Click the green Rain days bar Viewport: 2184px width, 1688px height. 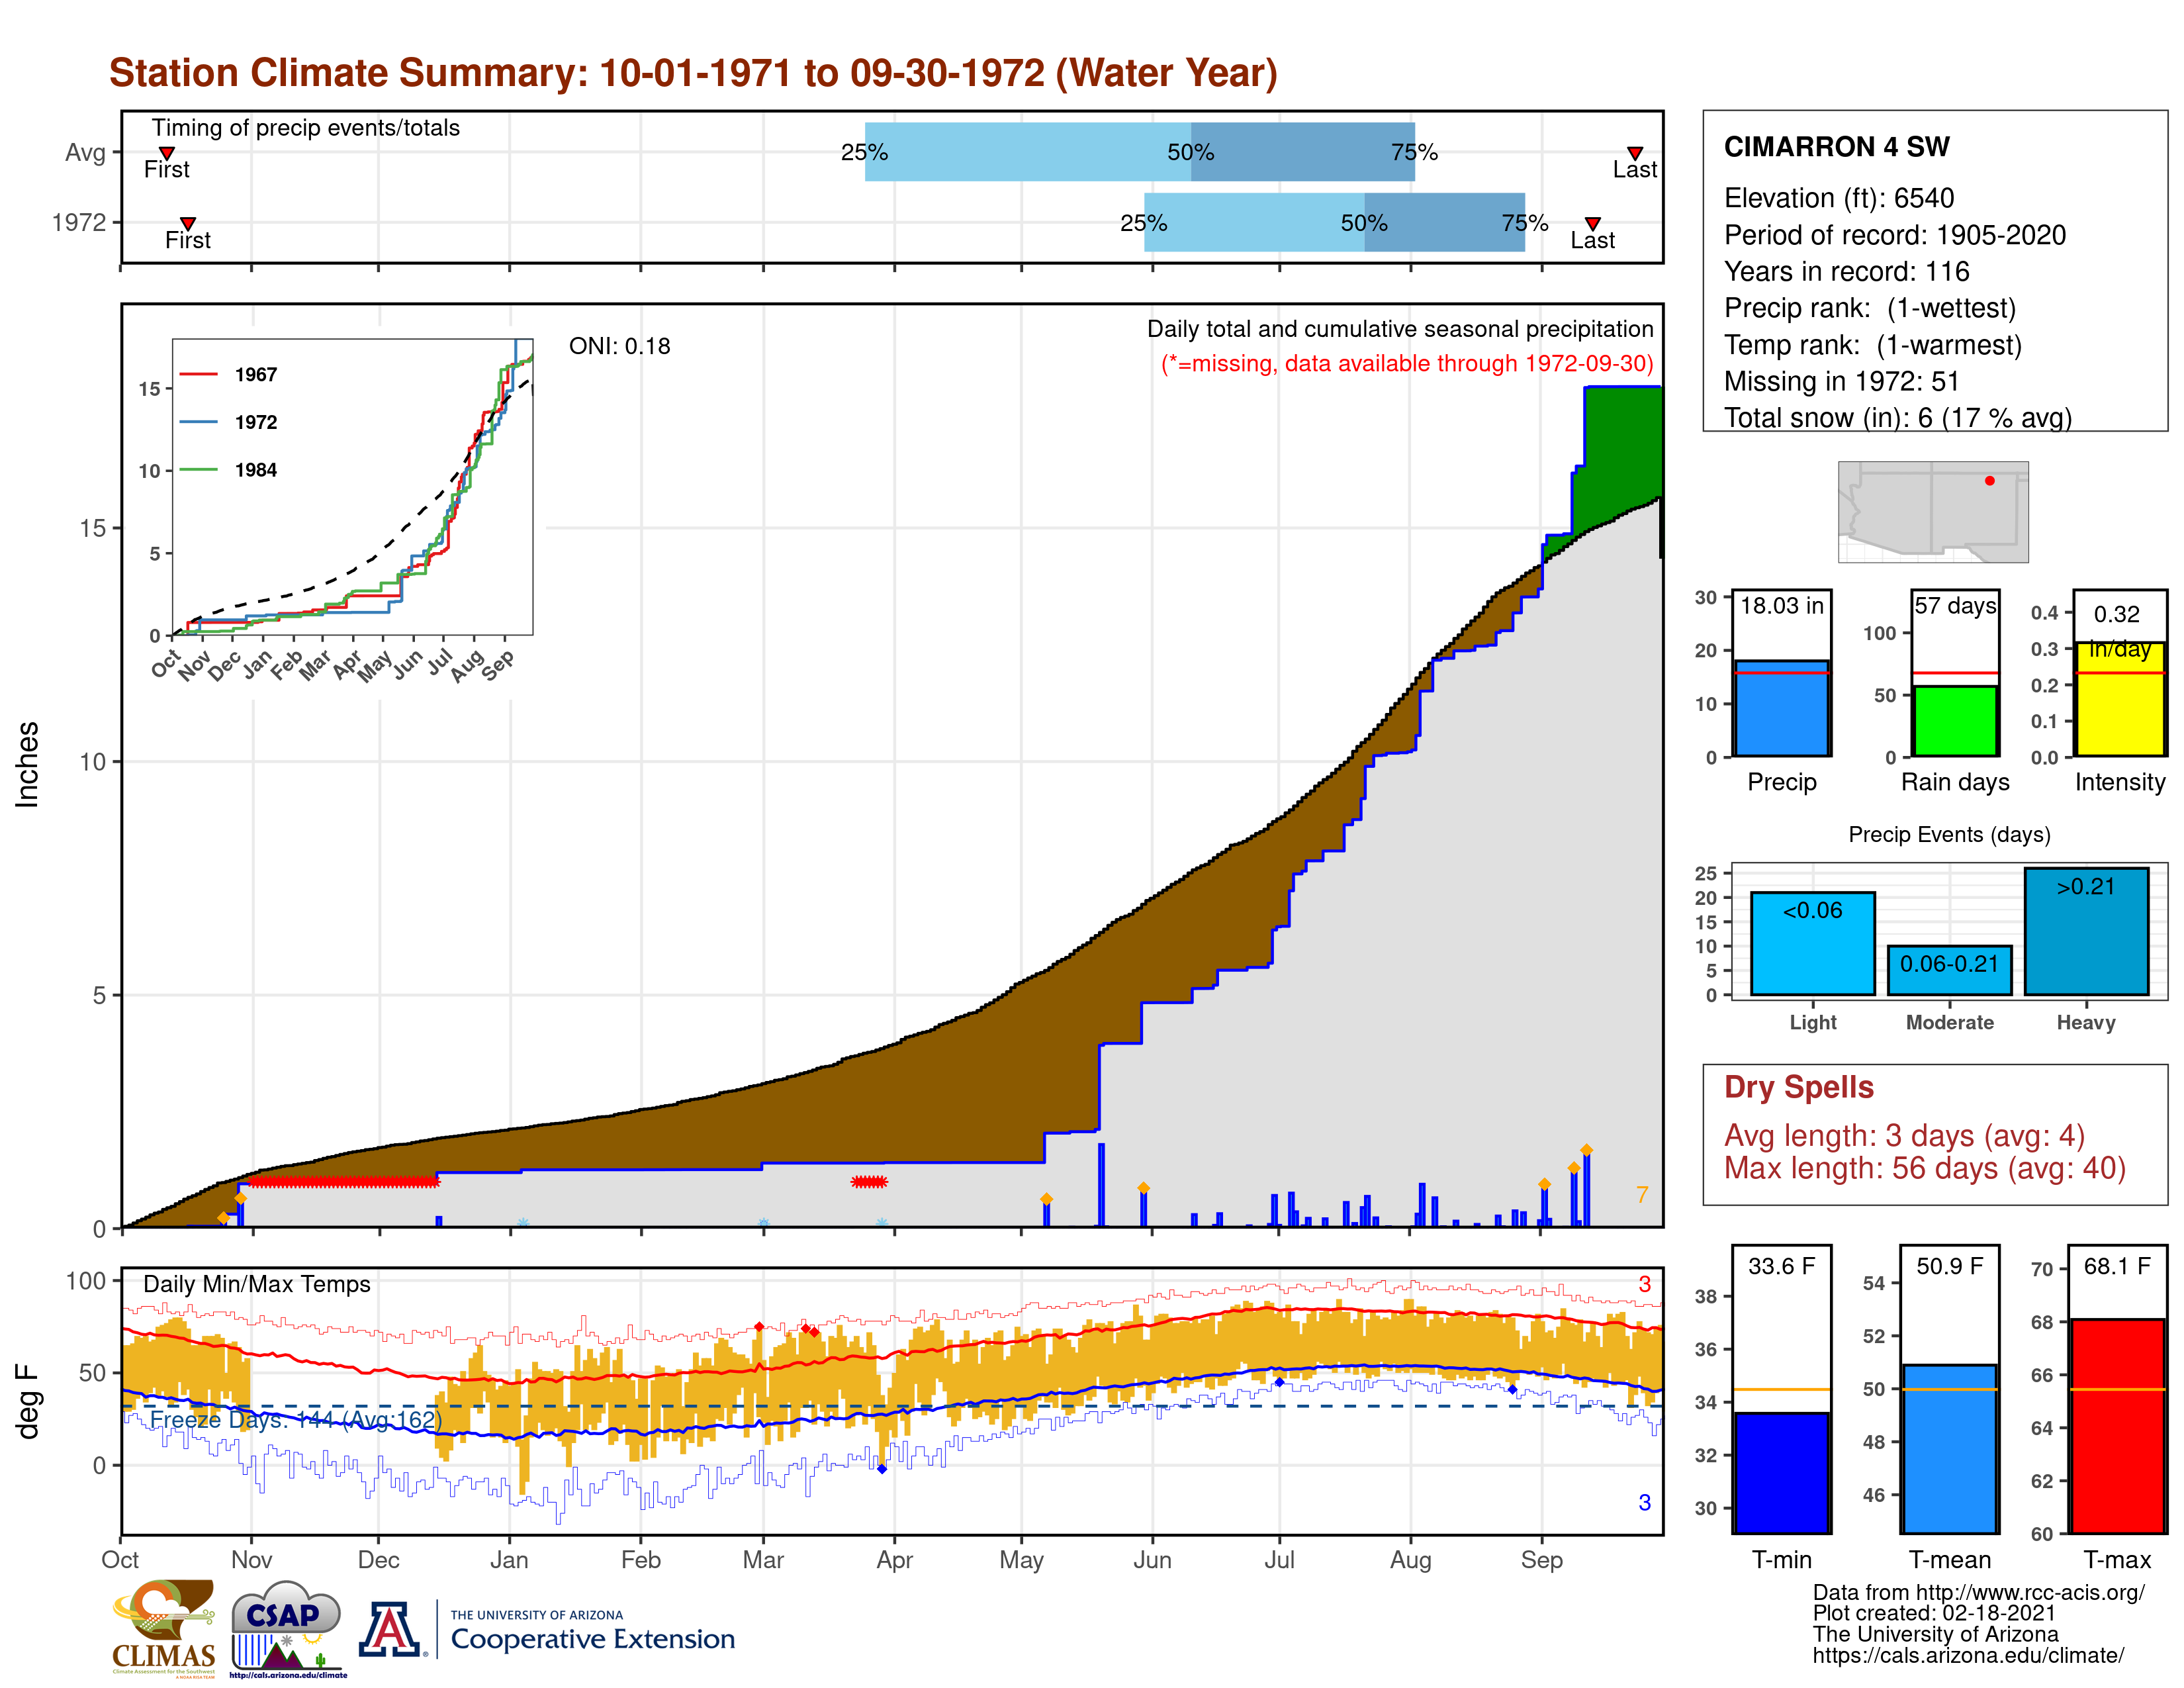(1955, 721)
